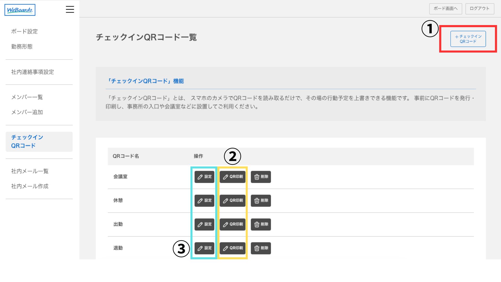501x282 pixels.
Task: Go to ボード画面へ button
Action: pos(445,9)
